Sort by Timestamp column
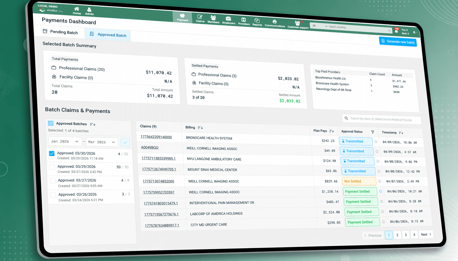This screenshot has width=458, height=261. tap(401, 133)
